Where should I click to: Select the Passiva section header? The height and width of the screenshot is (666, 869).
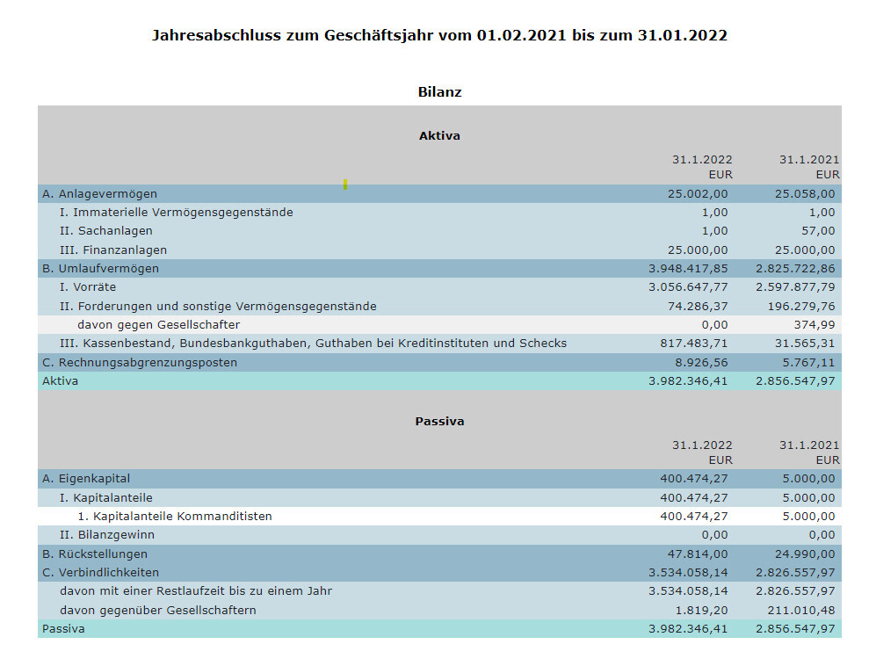(x=439, y=422)
